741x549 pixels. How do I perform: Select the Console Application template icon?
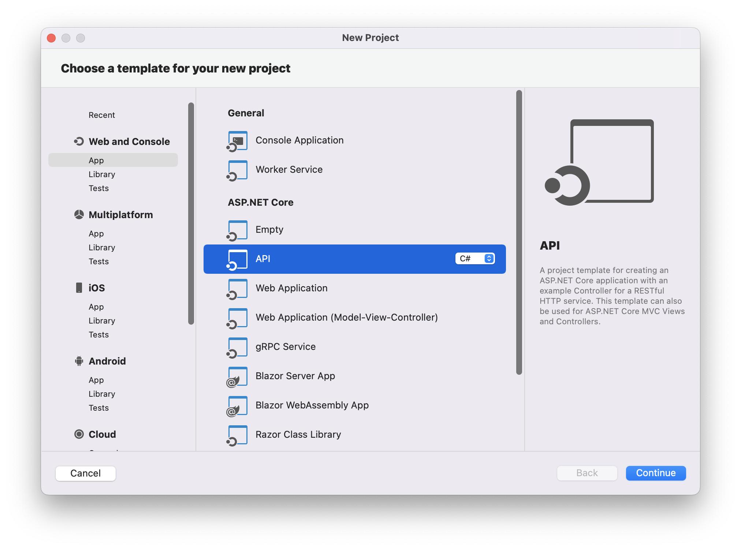pyautogui.click(x=237, y=140)
